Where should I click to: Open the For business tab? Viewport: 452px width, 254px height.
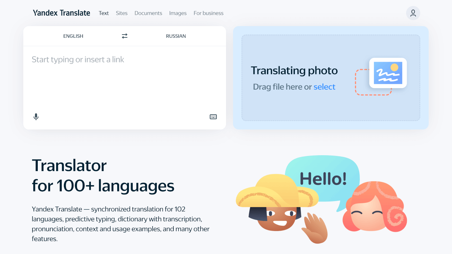208,13
